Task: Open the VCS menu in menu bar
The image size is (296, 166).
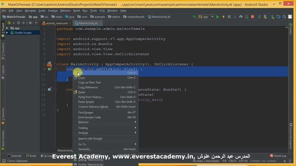Action: click(102, 11)
